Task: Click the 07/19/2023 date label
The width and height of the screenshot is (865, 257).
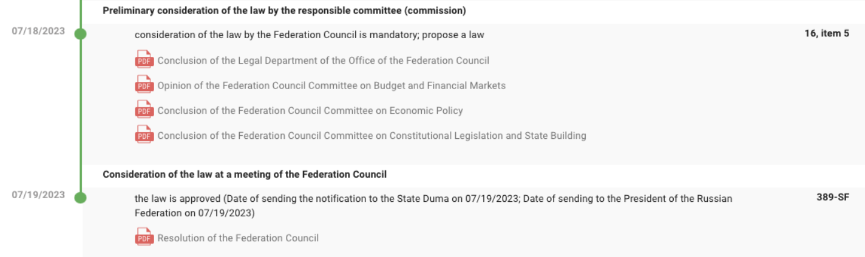Action: coord(38,195)
